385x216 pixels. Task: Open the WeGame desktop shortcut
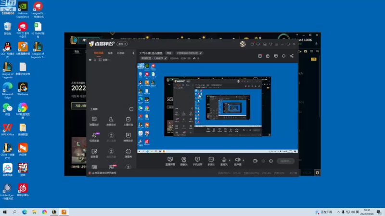pyautogui.click(x=23, y=89)
